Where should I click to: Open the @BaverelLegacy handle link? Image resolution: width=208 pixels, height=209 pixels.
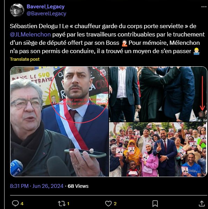tap(46, 14)
